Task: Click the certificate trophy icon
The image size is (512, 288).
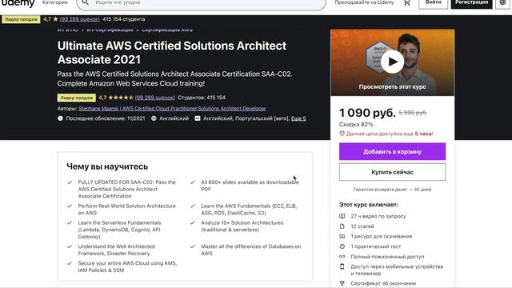Action: click(x=342, y=283)
